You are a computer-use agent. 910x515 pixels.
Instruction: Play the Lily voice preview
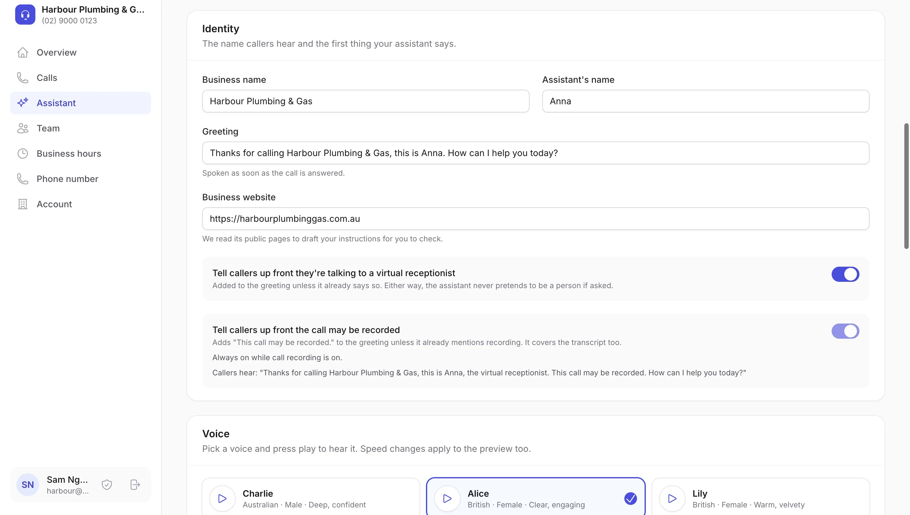coord(672,499)
